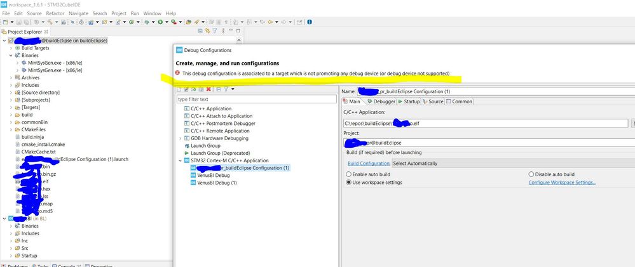
Task: Click the C/C++ Application path field
Action: pyautogui.click(x=486, y=123)
